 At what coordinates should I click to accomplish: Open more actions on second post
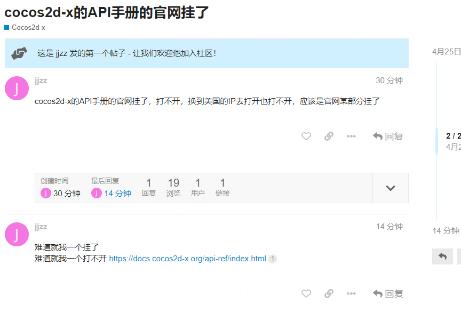351,294
